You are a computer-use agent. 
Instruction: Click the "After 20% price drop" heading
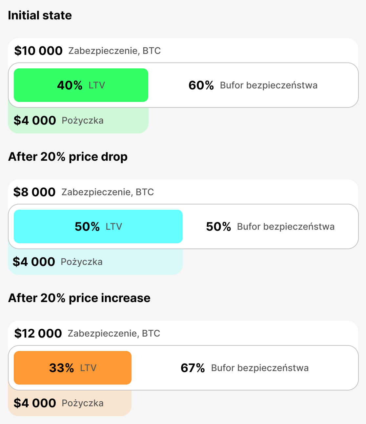click(68, 157)
